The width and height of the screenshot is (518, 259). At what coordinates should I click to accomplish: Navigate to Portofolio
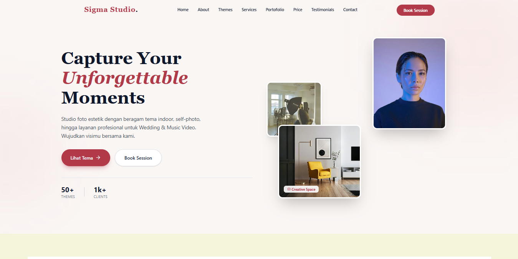[275, 10]
